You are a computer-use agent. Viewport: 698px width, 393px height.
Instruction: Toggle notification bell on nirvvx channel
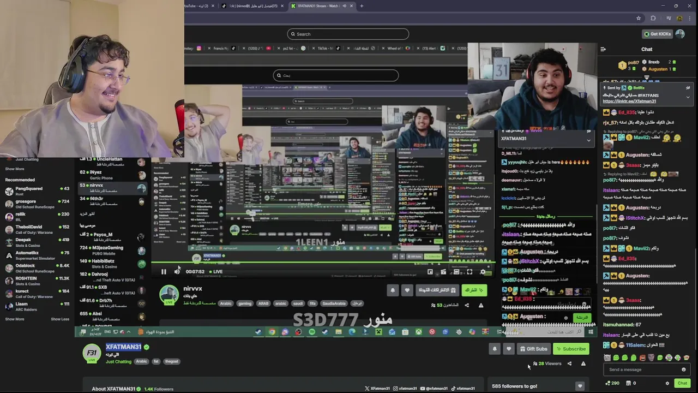coord(393,290)
